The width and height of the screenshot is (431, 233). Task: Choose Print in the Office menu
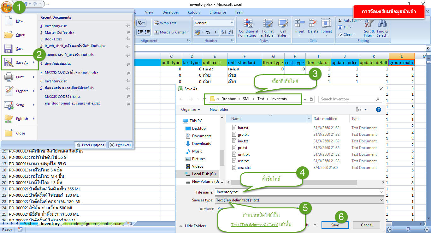pyautogui.click(x=20, y=77)
